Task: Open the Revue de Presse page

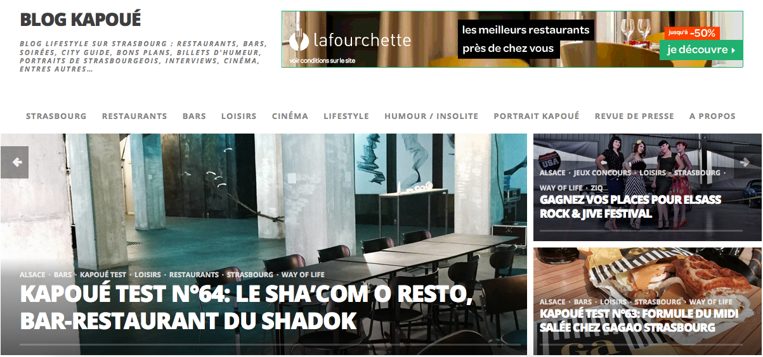Action: (634, 116)
